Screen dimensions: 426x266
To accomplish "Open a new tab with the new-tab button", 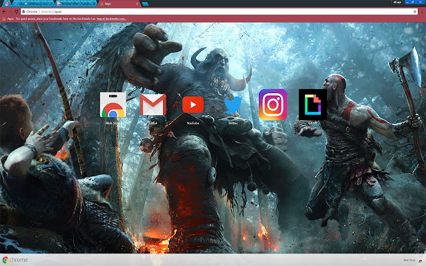I will coord(145,4).
